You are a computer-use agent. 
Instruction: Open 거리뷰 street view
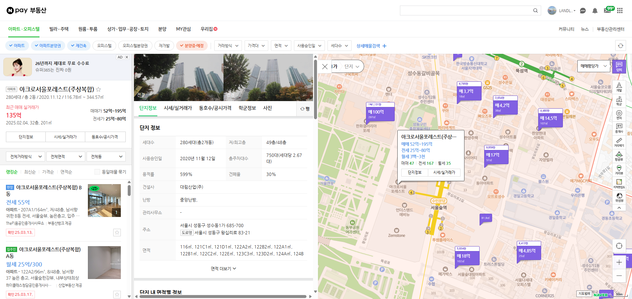pyautogui.click(x=619, y=170)
